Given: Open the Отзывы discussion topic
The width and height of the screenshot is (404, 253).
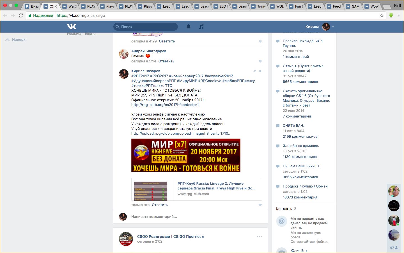Looking at the screenshot, I should pyautogui.click(x=303, y=68).
